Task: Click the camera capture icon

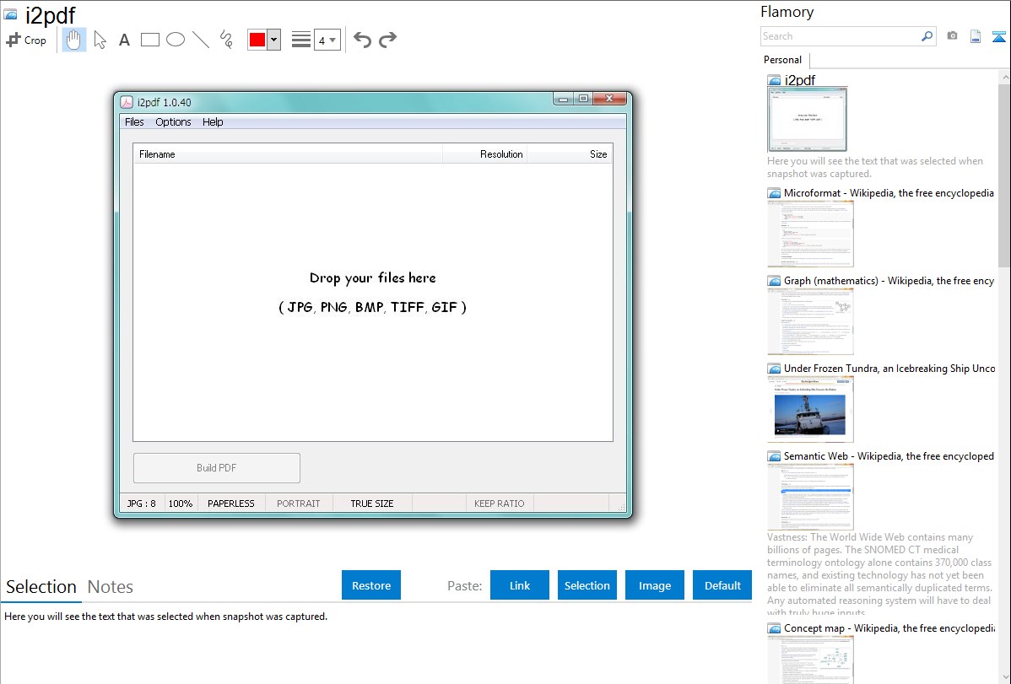Action: pyautogui.click(x=952, y=36)
